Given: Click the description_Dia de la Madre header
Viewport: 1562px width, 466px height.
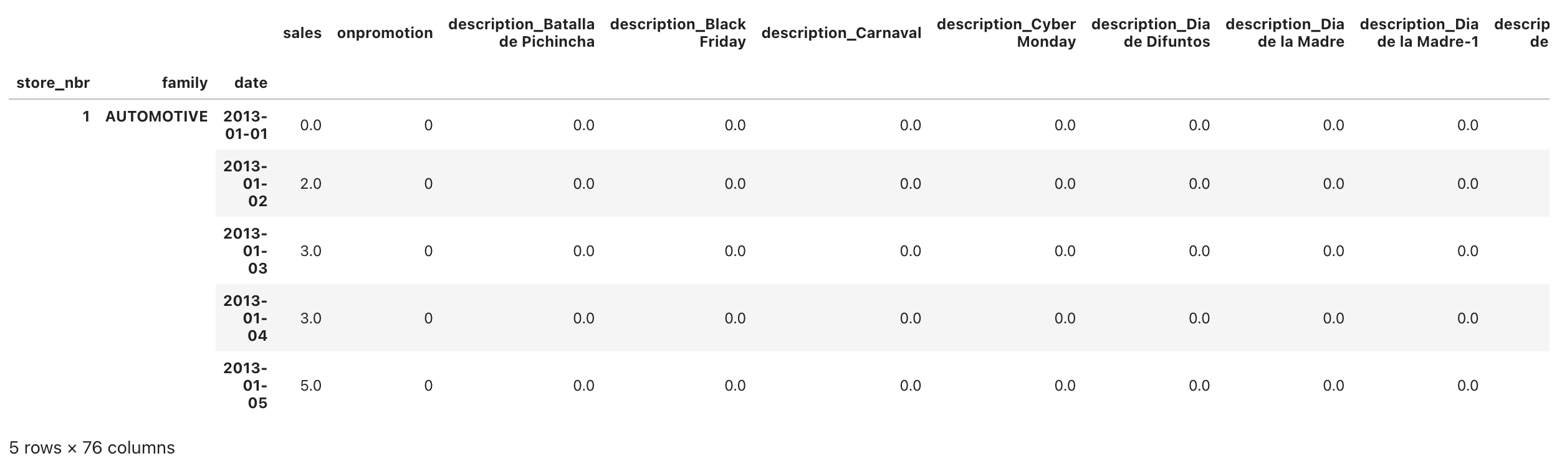Looking at the screenshot, I should pyautogui.click(x=1285, y=33).
